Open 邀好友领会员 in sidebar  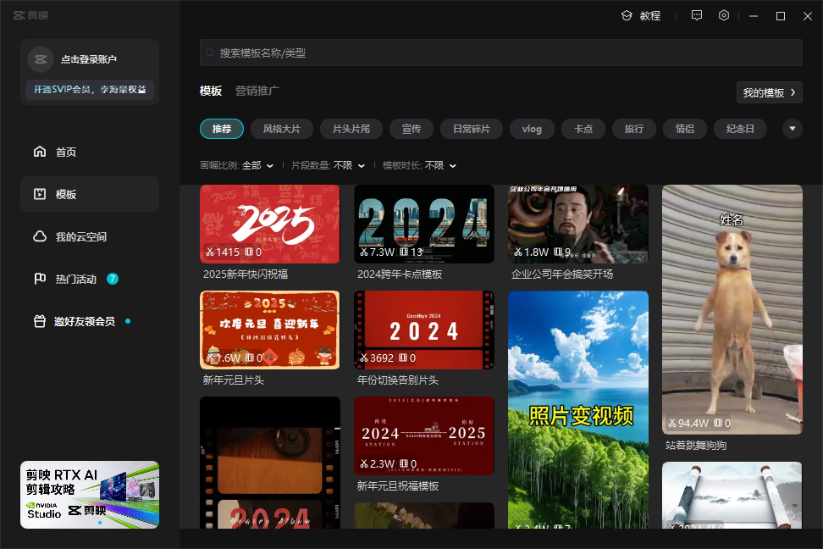tap(90, 321)
